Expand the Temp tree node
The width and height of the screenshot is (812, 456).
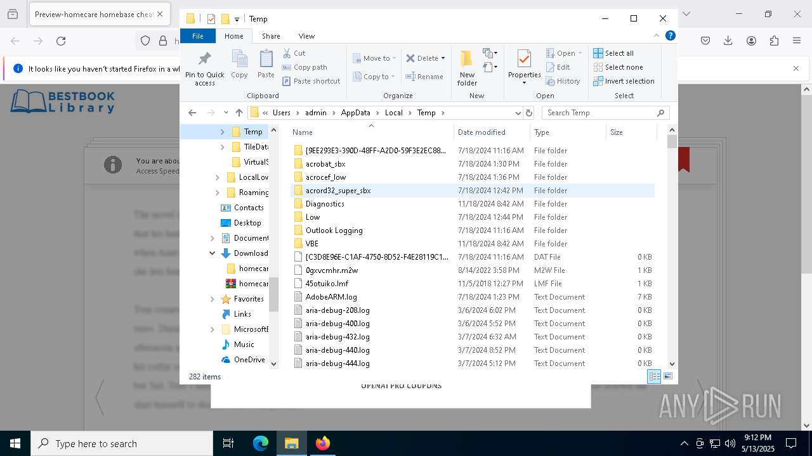(222, 132)
